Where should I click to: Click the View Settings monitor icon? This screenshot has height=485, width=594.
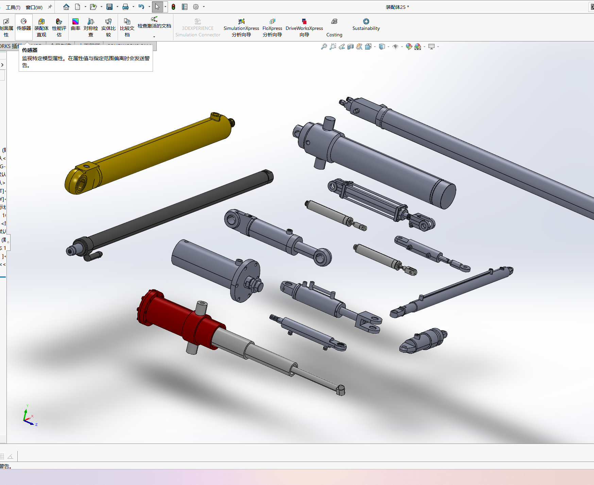click(431, 47)
